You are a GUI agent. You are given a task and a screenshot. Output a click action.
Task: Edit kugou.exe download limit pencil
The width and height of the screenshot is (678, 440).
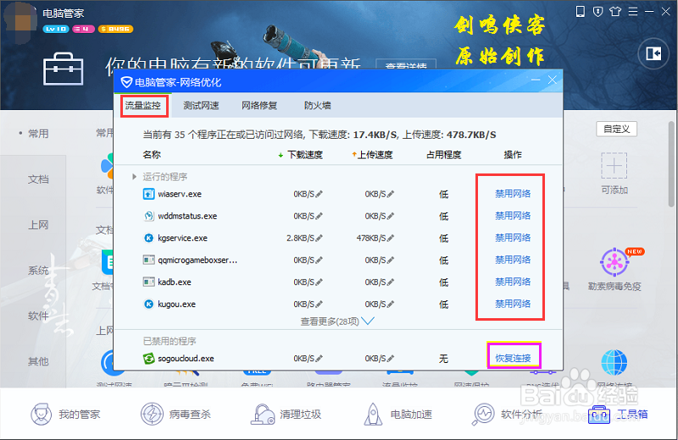coord(320,305)
